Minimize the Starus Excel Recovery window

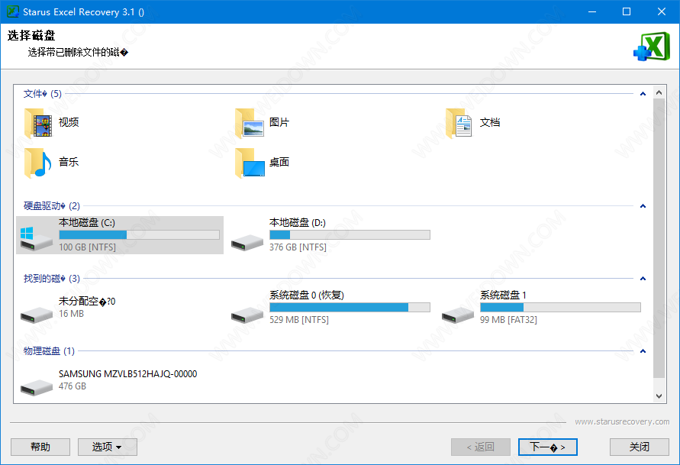pyautogui.click(x=592, y=11)
